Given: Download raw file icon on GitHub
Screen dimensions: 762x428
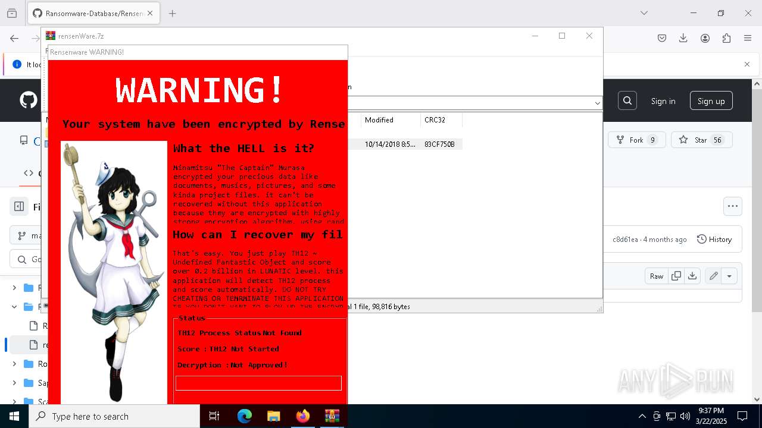Looking at the screenshot, I should point(692,276).
